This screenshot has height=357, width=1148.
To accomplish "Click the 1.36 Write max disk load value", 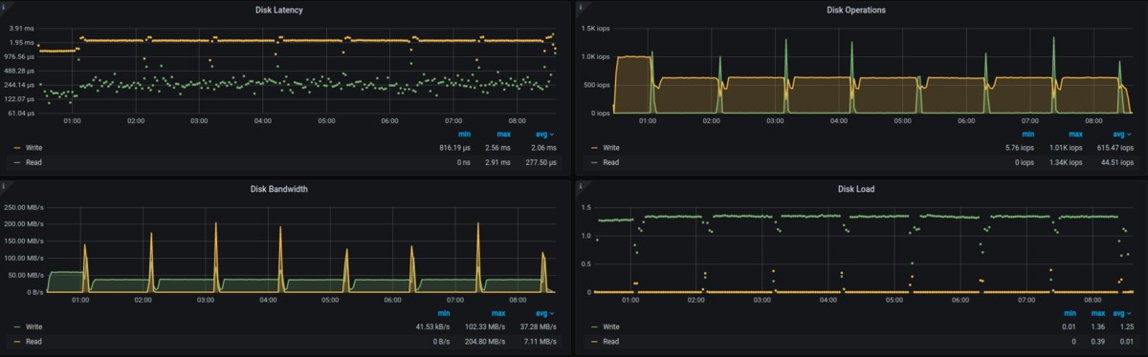I will pyautogui.click(x=1098, y=327).
